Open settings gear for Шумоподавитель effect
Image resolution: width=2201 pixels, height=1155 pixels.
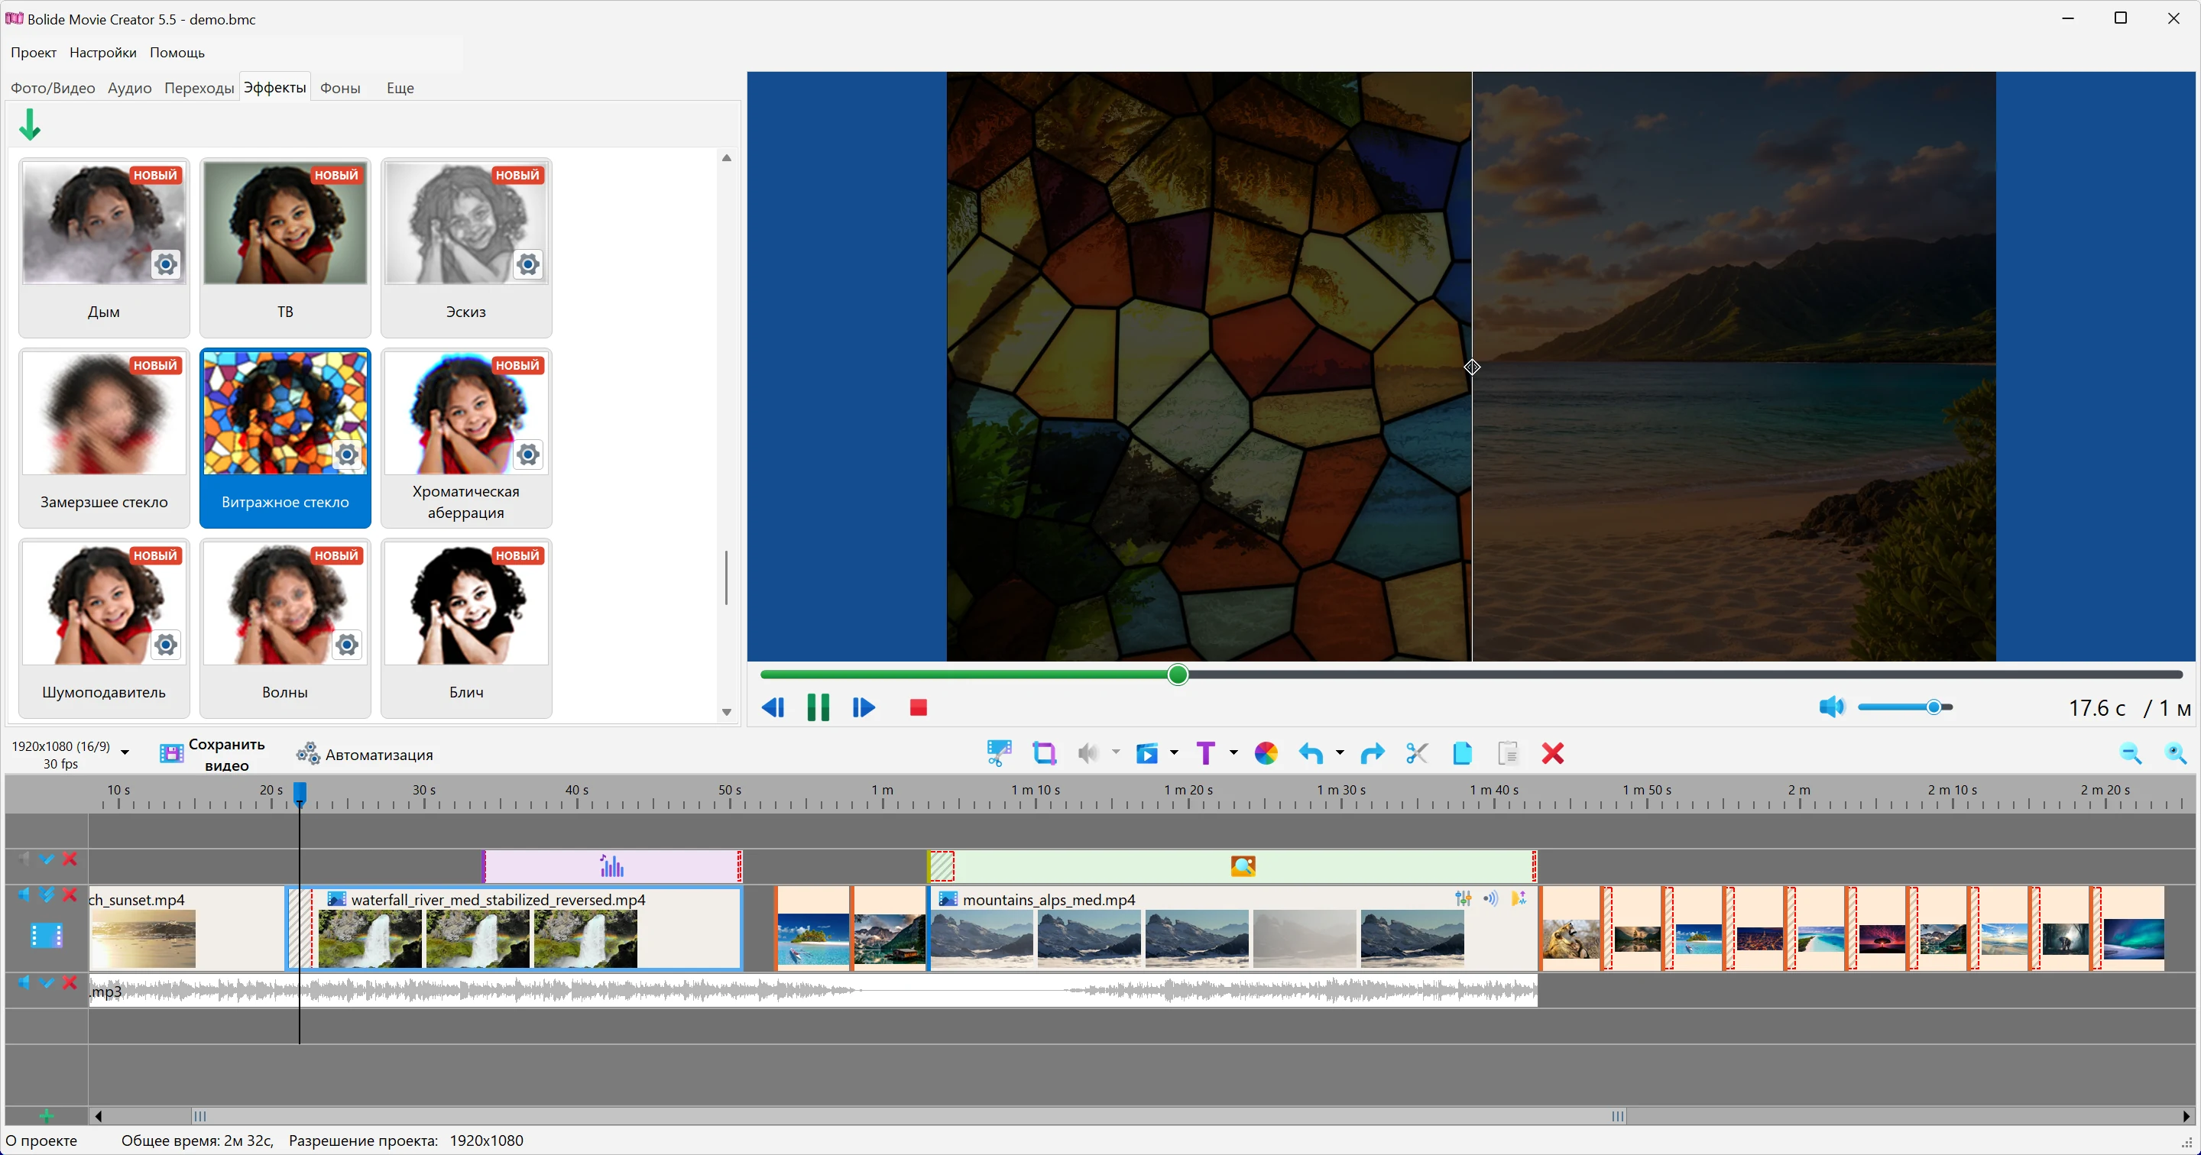coord(166,645)
